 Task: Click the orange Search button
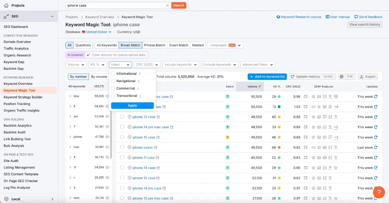[x=179, y=5]
